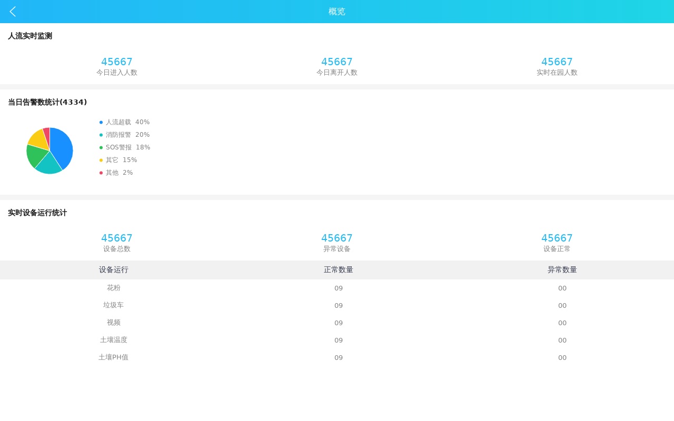Toggle the 人流超载 legend item
Image resolution: width=674 pixels, height=421 pixels.
click(x=125, y=122)
